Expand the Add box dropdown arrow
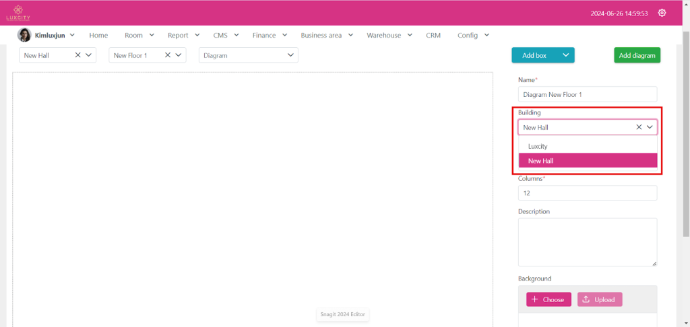 click(565, 55)
